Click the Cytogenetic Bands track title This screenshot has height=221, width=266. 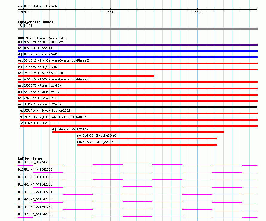coord(36,22)
